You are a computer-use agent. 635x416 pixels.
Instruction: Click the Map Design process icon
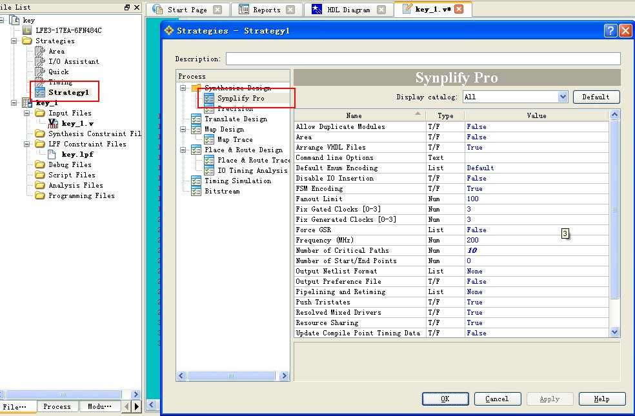[196, 130]
